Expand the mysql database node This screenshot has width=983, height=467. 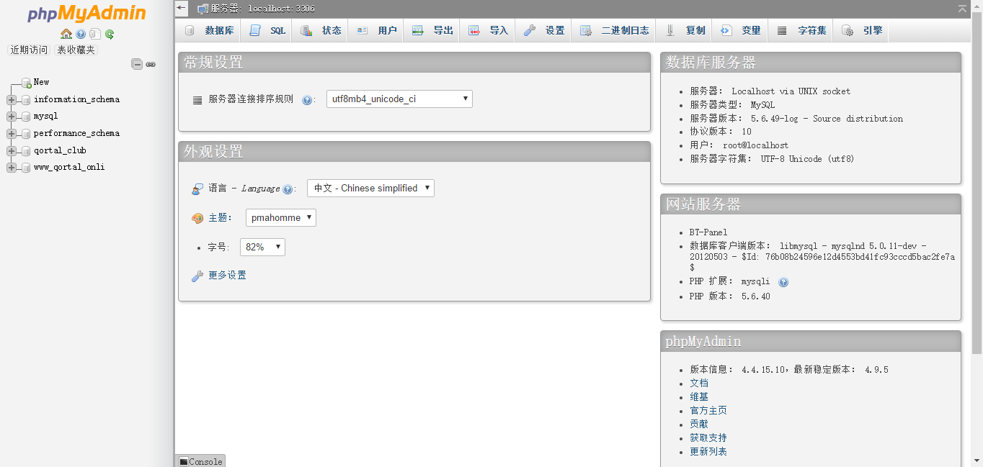pos(11,117)
